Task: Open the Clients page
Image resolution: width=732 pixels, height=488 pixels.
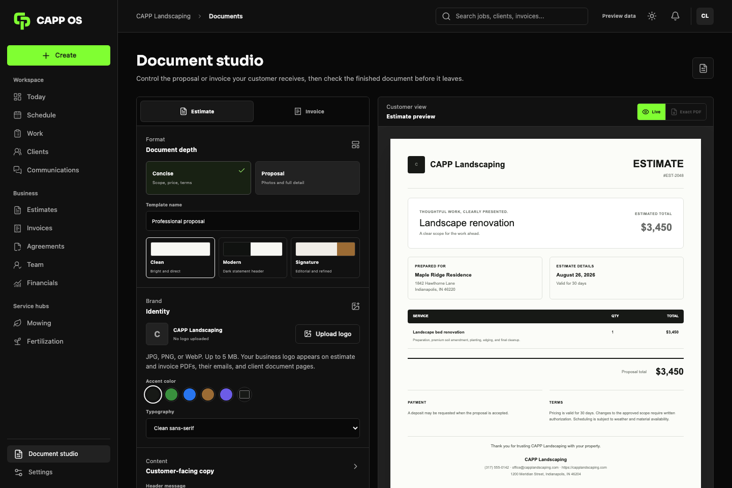Action: point(59,152)
